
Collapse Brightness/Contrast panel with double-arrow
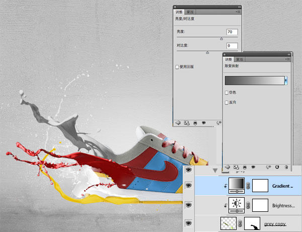239,7
